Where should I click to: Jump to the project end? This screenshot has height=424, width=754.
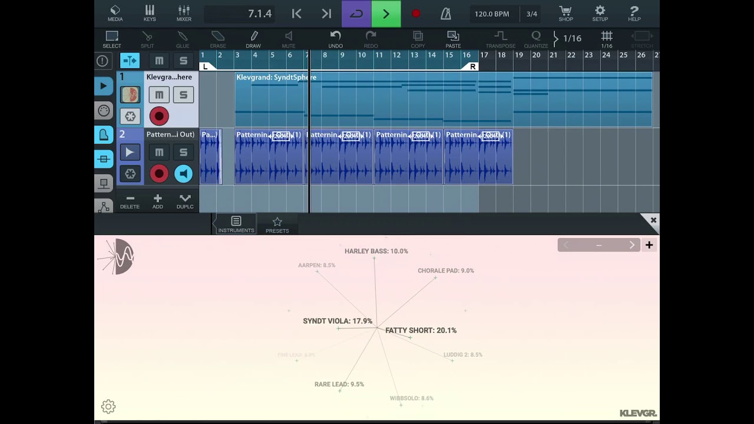326,14
